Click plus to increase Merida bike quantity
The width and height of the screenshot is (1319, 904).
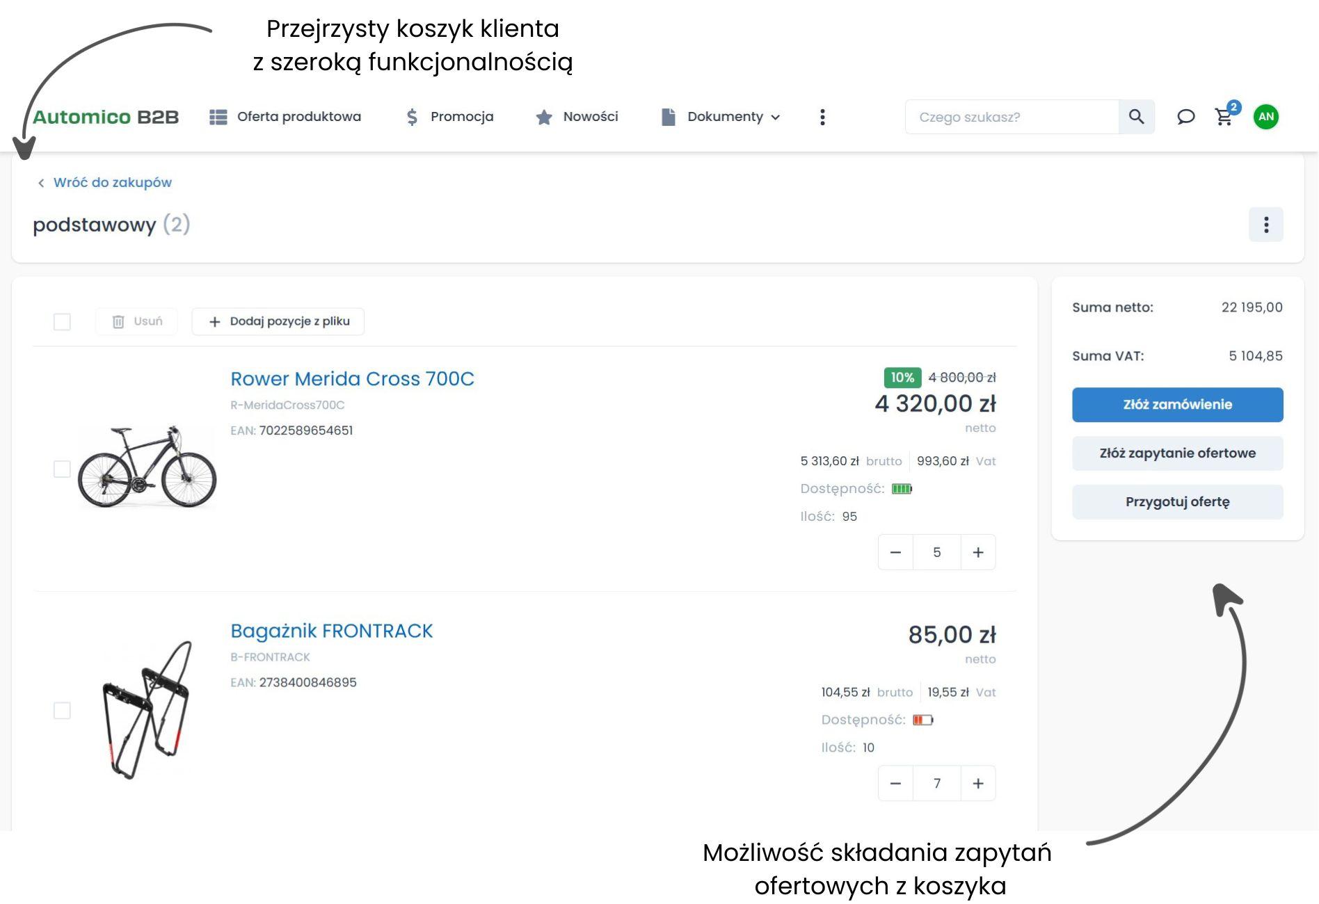coord(978,552)
